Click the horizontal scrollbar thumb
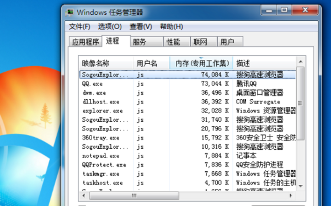 pyautogui.click(x=134, y=196)
